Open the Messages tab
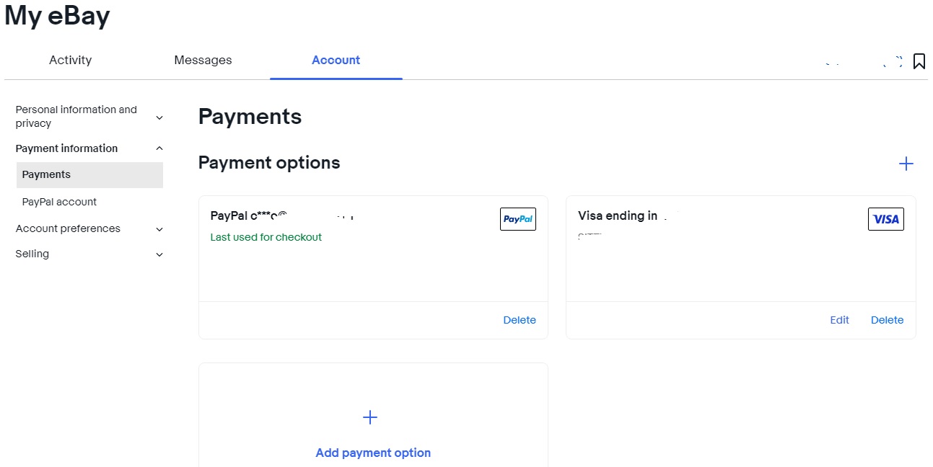The height and width of the screenshot is (467, 933). (203, 61)
